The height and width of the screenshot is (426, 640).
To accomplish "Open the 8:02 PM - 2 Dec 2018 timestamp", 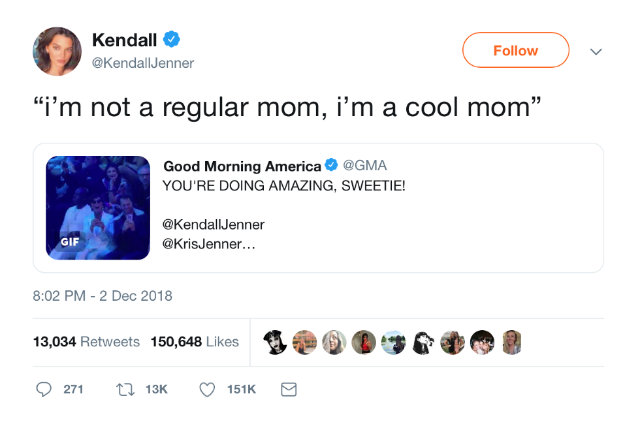I will click(103, 296).
